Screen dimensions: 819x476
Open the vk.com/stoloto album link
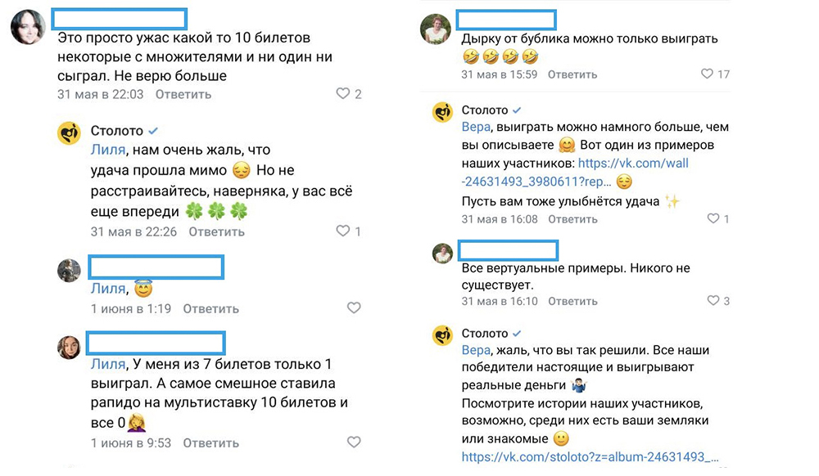point(590,457)
